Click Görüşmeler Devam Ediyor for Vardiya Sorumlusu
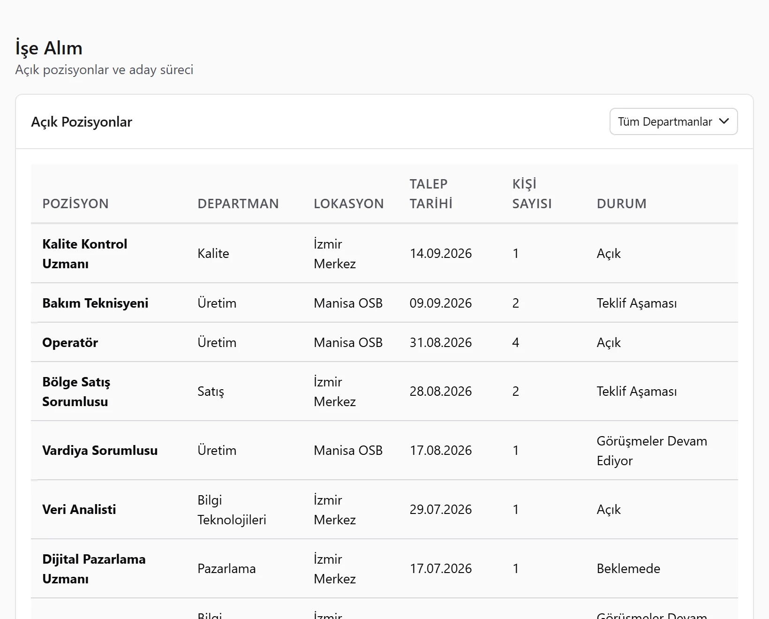The width and height of the screenshot is (769, 619). pyautogui.click(x=652, y=451)
